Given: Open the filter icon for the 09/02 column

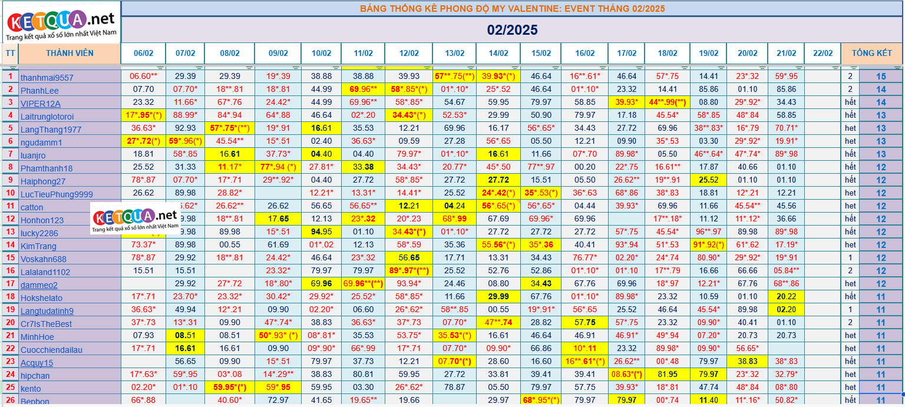Looking at the screenshot, I should pyautogui.click(x=296, y=68).
